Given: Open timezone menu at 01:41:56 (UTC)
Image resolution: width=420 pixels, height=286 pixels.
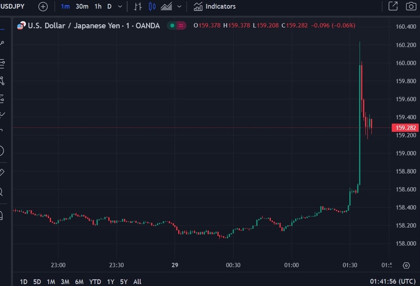Looking at the screenshot, I should [393, 281].
